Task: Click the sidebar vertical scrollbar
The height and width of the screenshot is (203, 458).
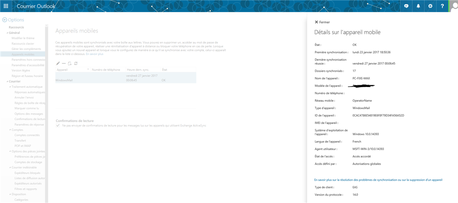Action: (x=47, y=114)
